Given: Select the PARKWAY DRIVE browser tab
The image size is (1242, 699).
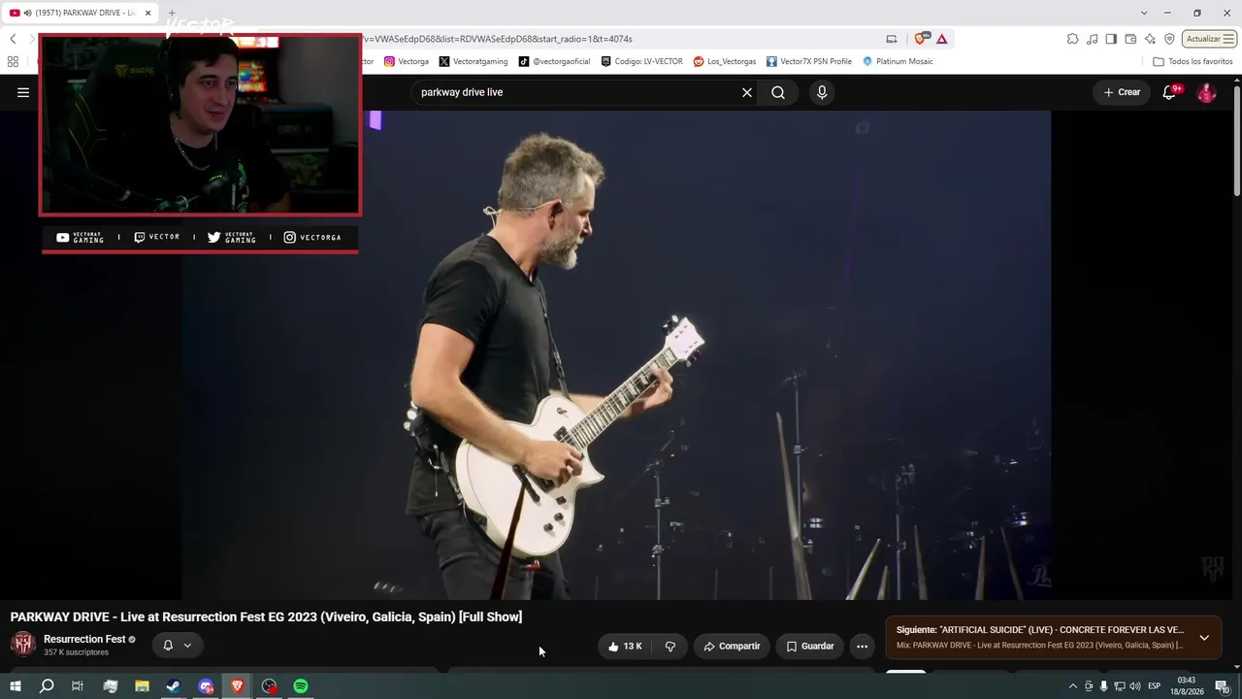Looking at the screenshot, I should [80, 13].
